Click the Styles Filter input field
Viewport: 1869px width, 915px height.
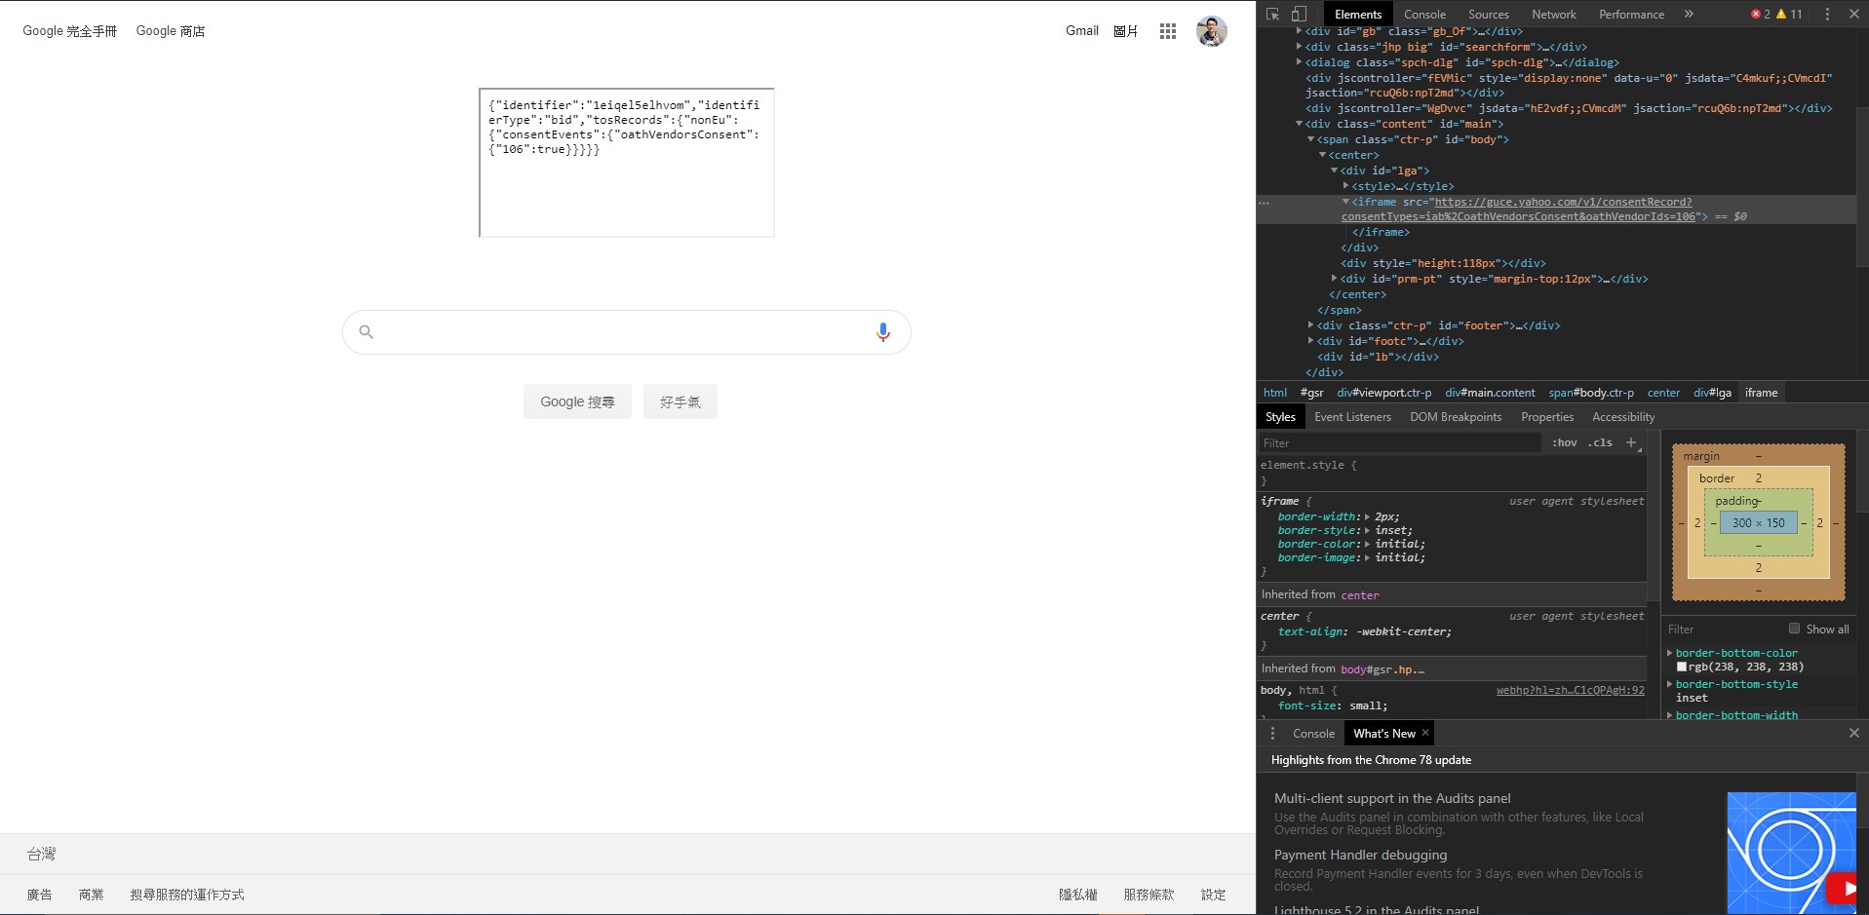pos(1399,443)
